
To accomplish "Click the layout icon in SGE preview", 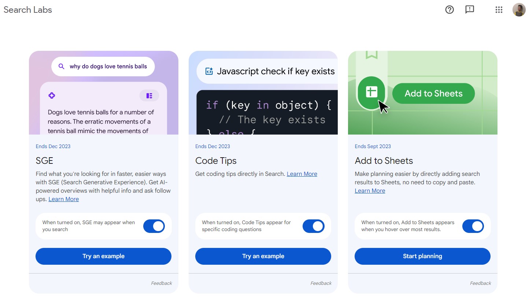I will click(x=149, y=96).
